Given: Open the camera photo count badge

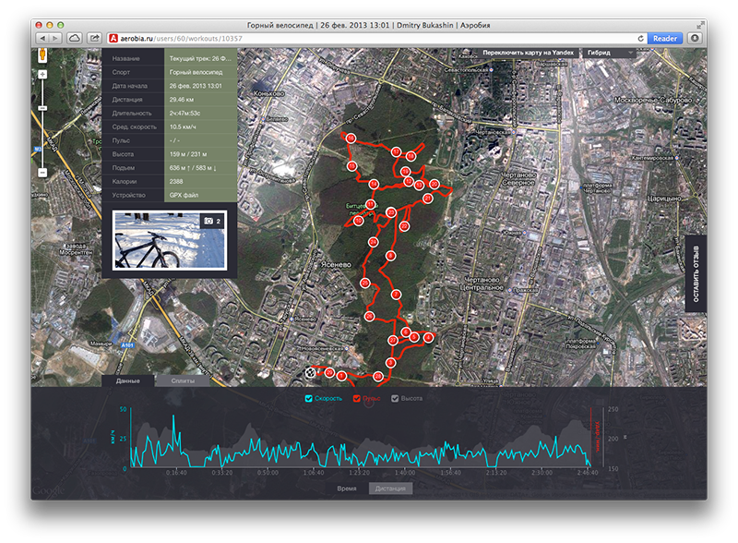Looking at the screenshot, I should 212,221.
